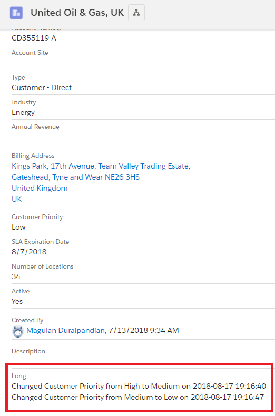Click the Customer Priority field label

click(37, 217)
